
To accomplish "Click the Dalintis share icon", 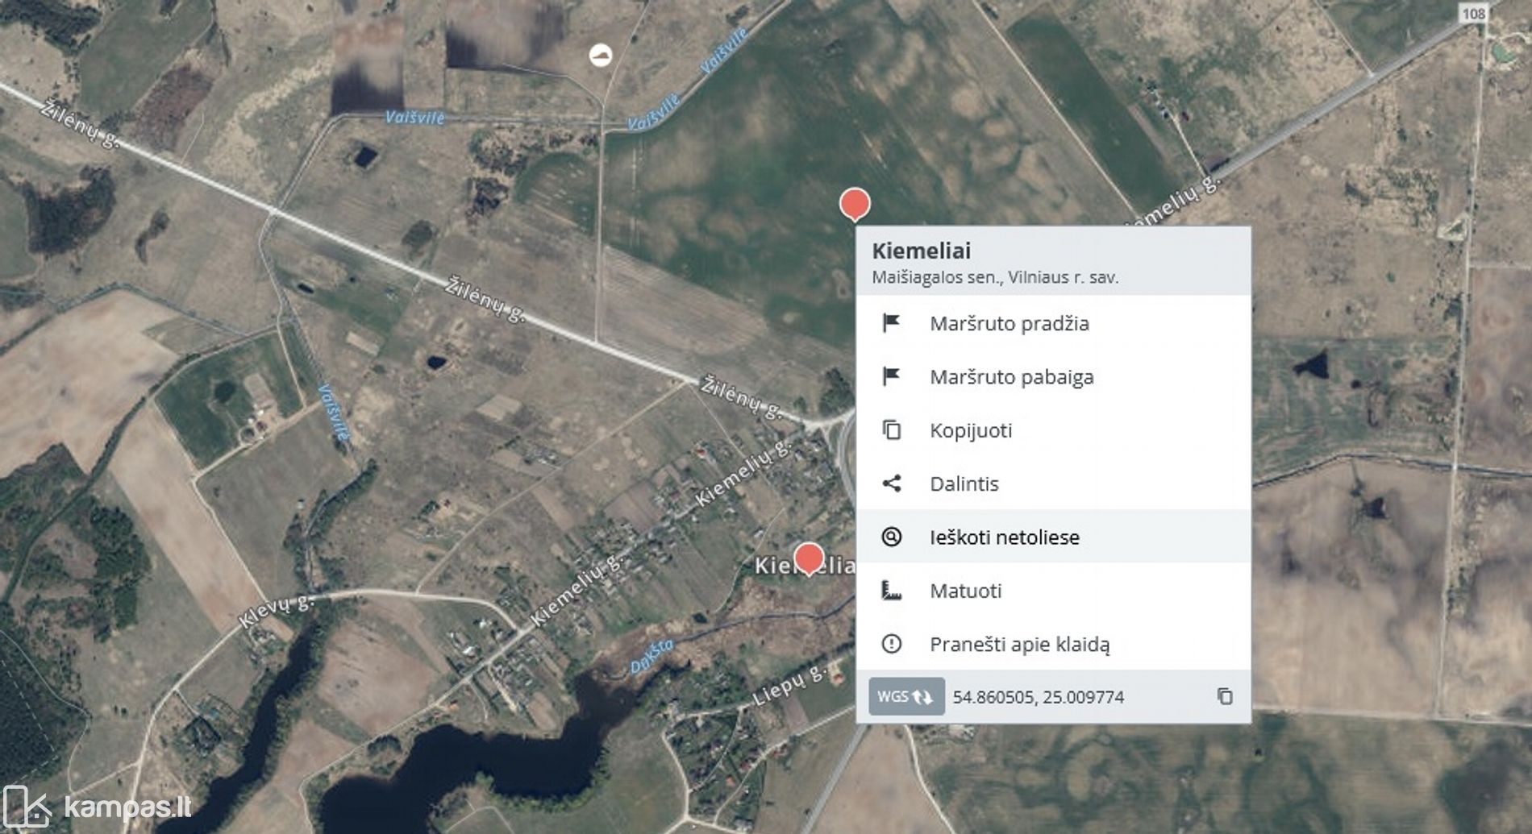I will (891, 483).
